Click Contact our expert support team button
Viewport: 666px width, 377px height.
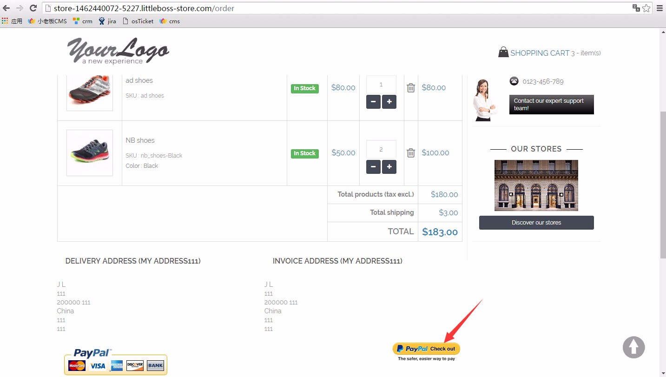point(552,105)
